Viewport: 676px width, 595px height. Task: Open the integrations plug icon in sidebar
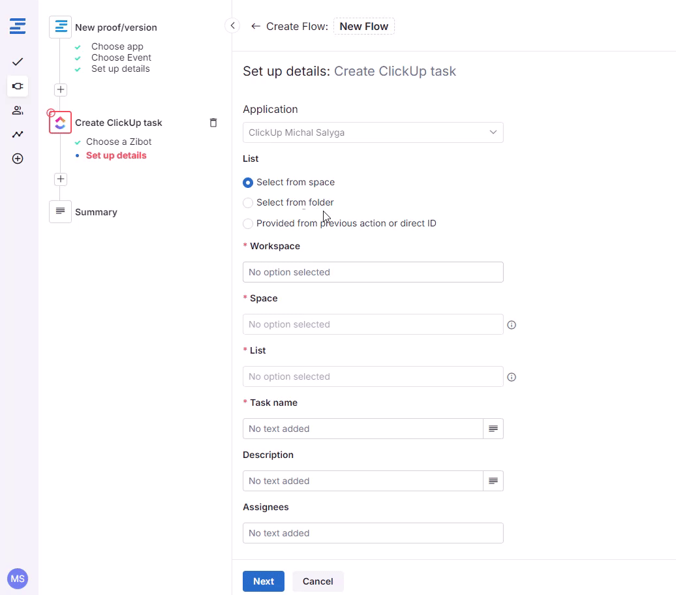pos(18,86)
